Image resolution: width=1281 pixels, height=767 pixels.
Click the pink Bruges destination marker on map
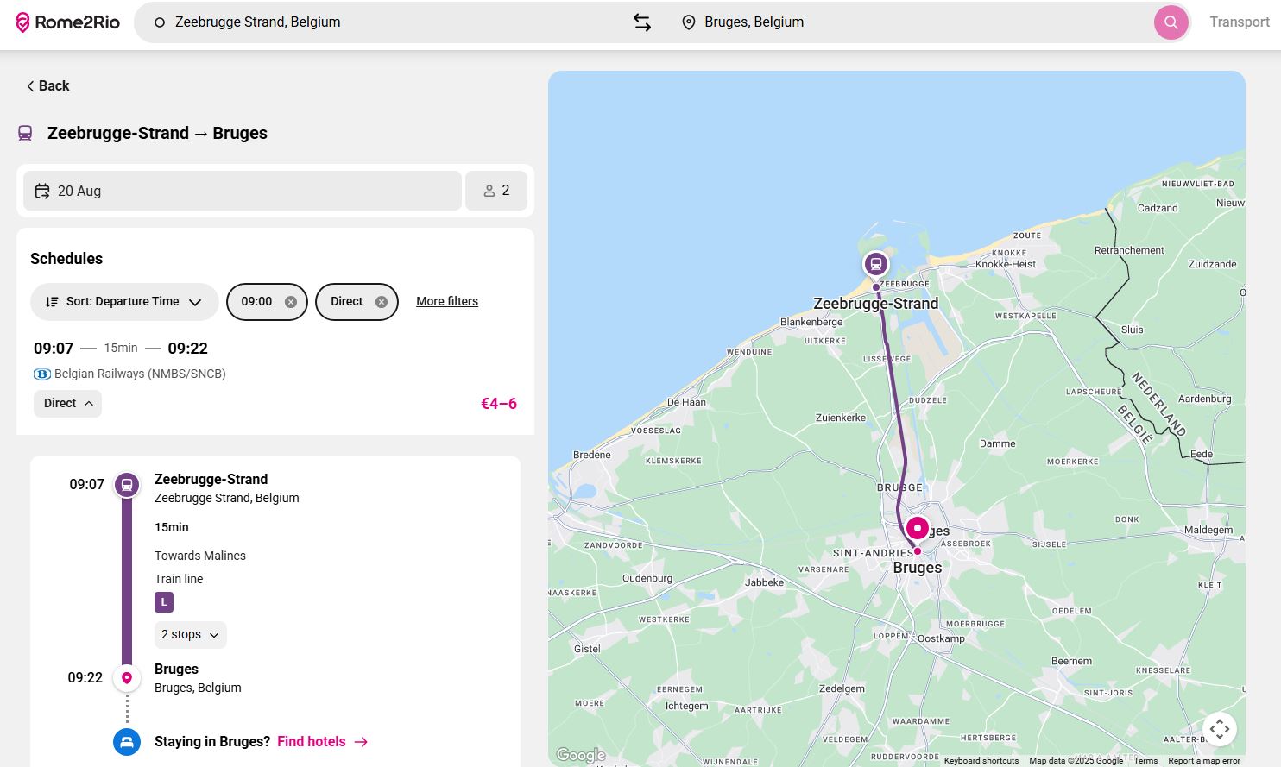click(918, 528)
